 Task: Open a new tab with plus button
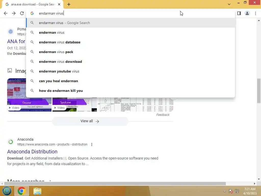[x=69, y=5]
